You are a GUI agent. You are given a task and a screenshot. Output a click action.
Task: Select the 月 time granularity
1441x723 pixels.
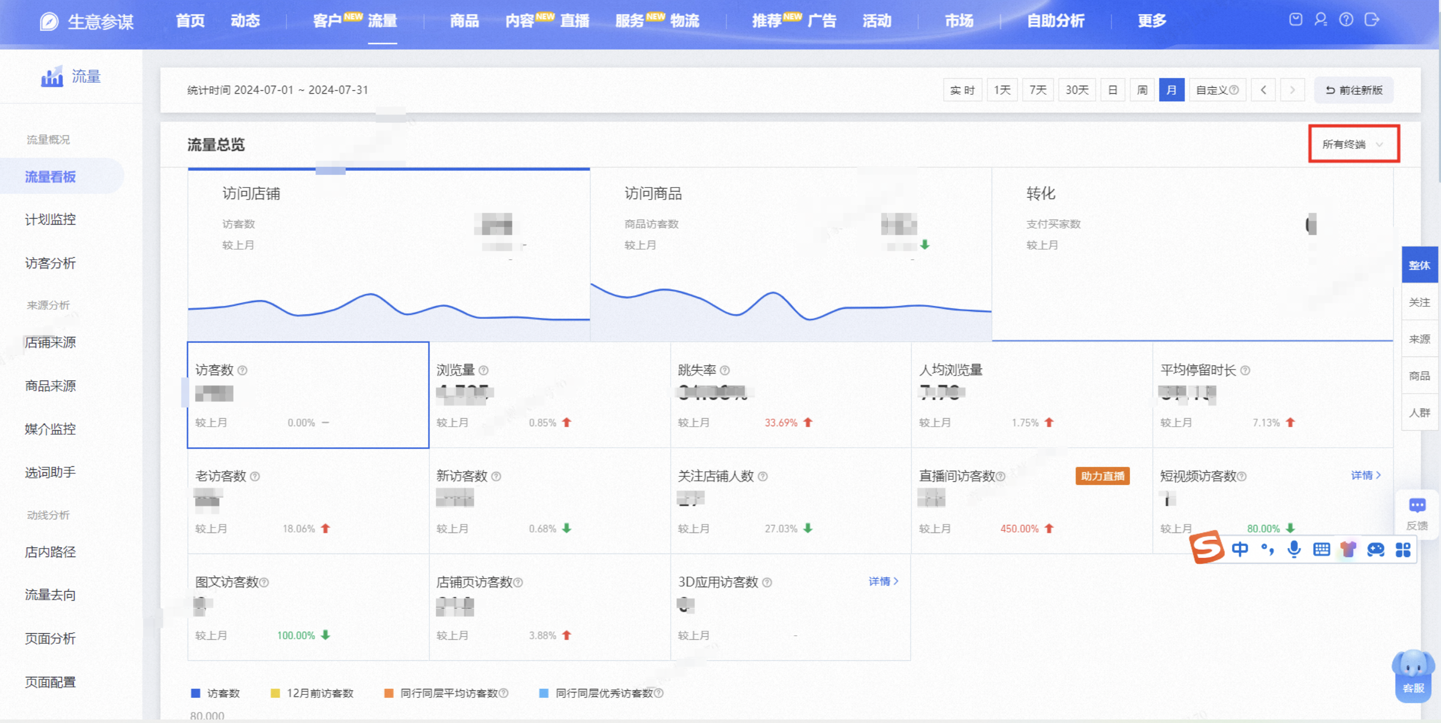coord(1171,90)
